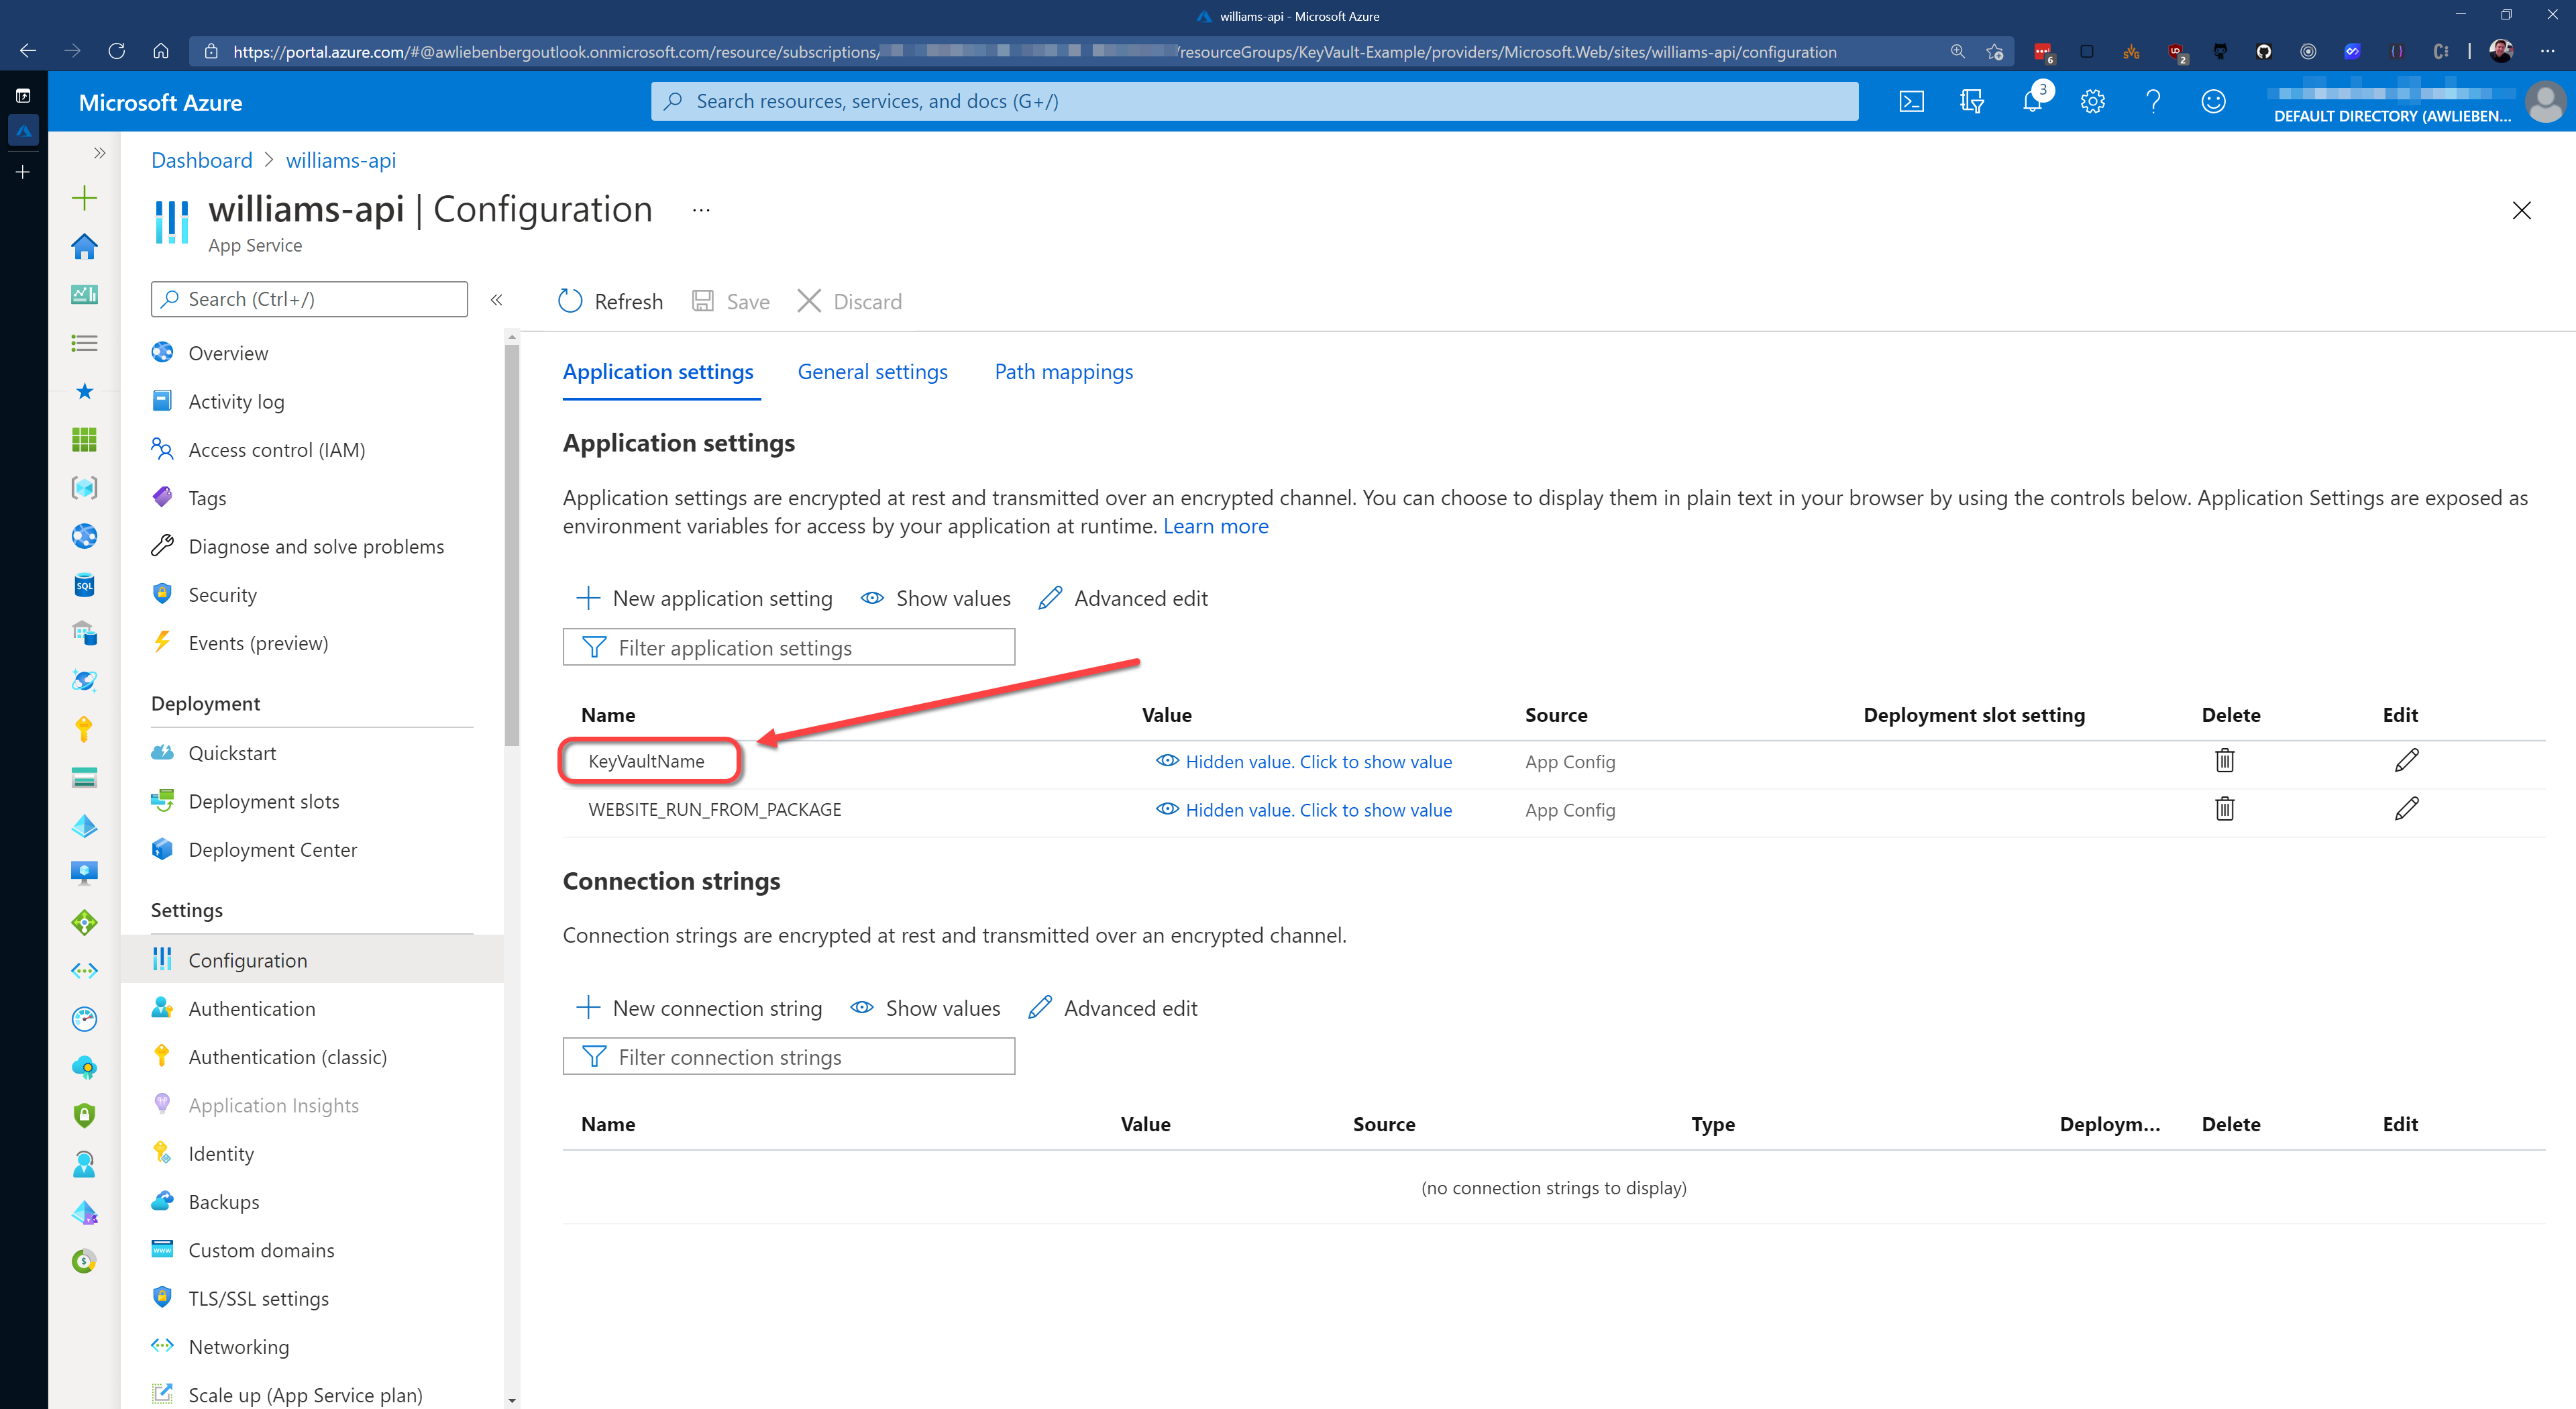Edit the WEBSITE_RUN_FROM_PACKAGE setting with pencil icon

pos(2406,809)
